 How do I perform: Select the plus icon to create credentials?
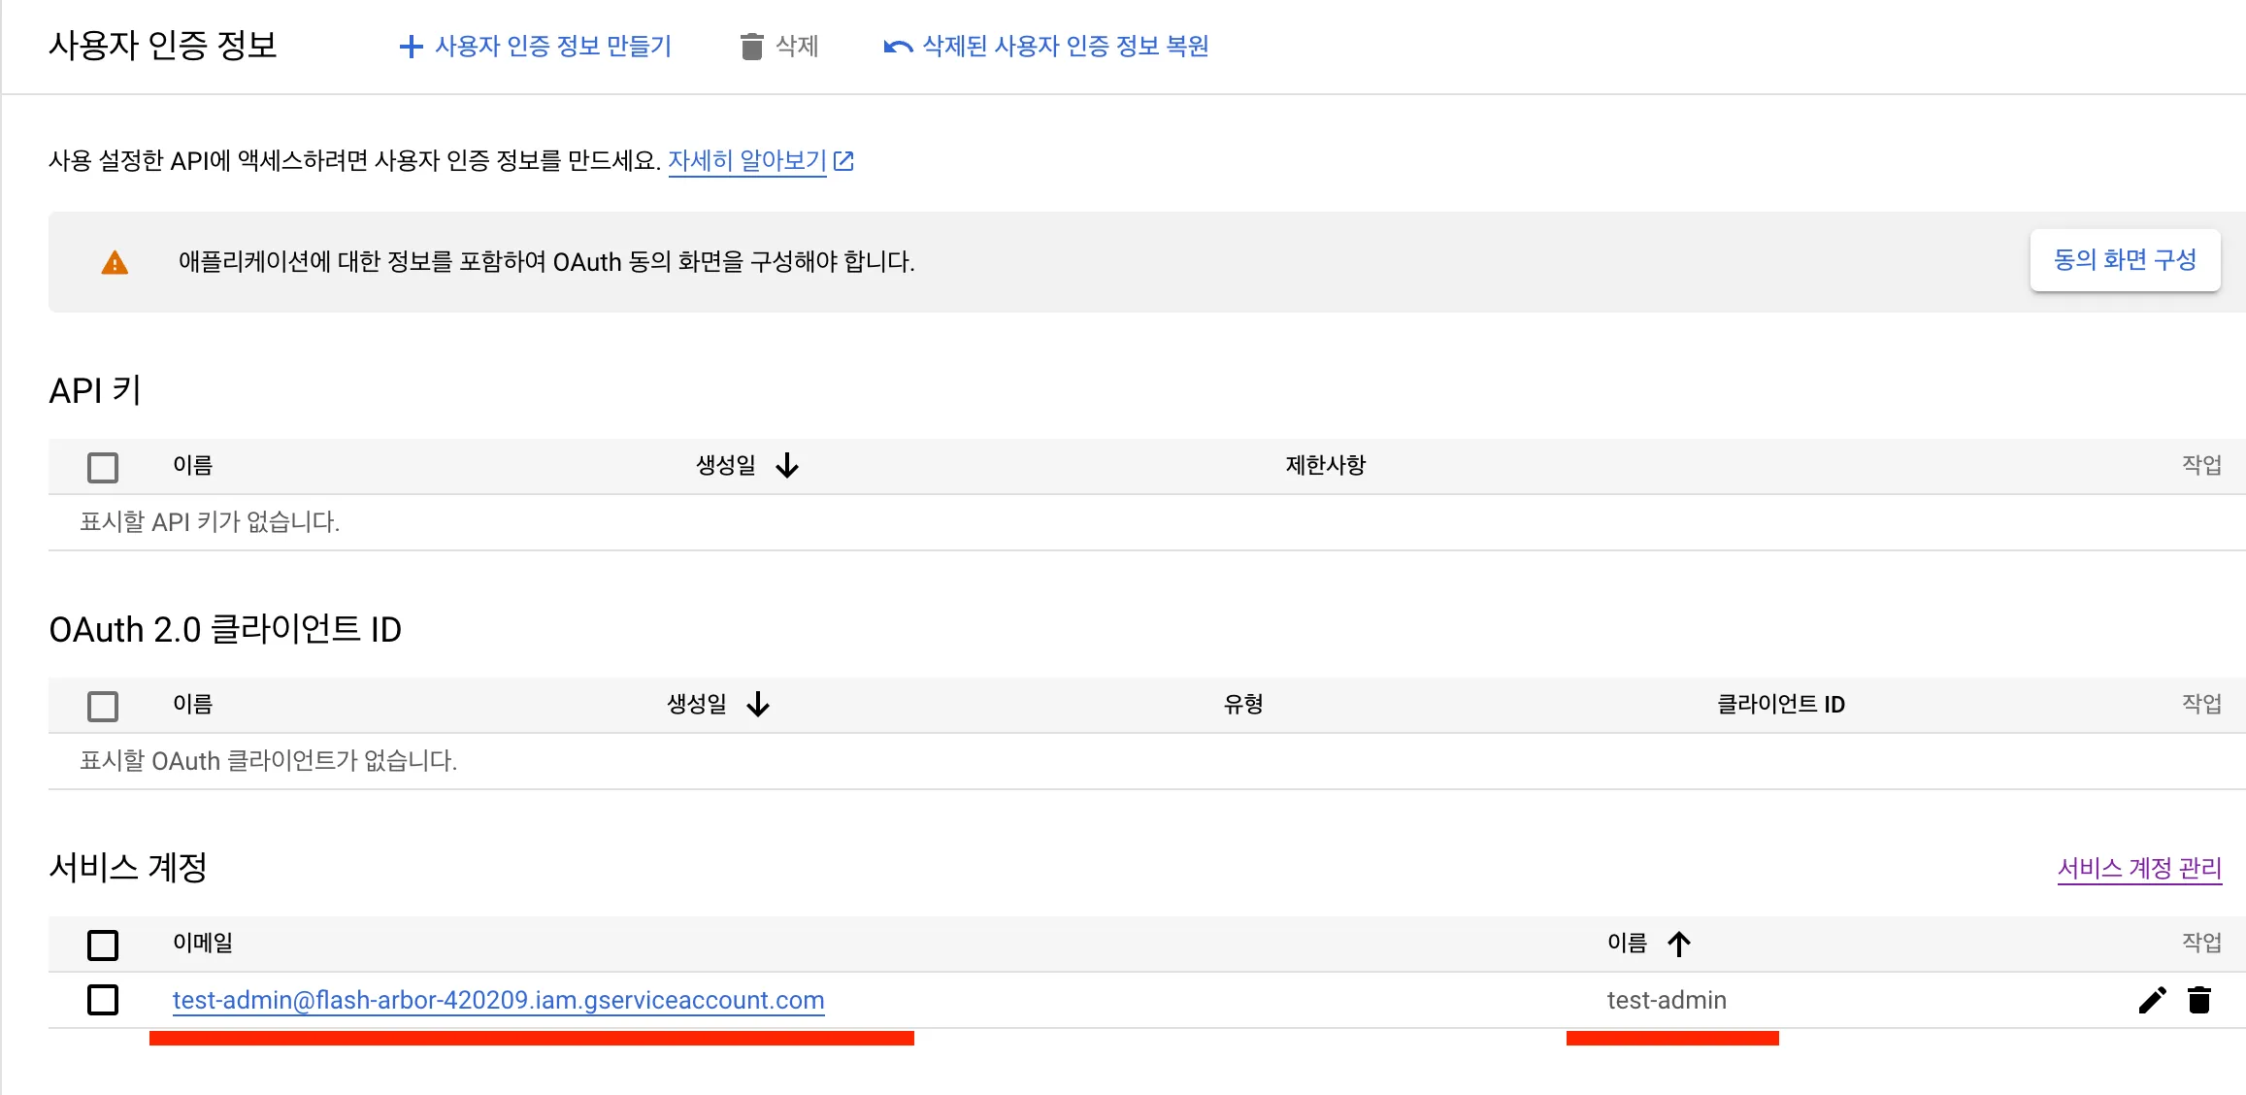click(x=411, y=46)
